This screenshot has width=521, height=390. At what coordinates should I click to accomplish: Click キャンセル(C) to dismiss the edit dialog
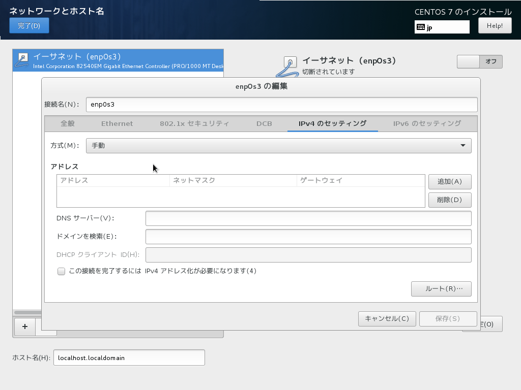tap(387, 318)
